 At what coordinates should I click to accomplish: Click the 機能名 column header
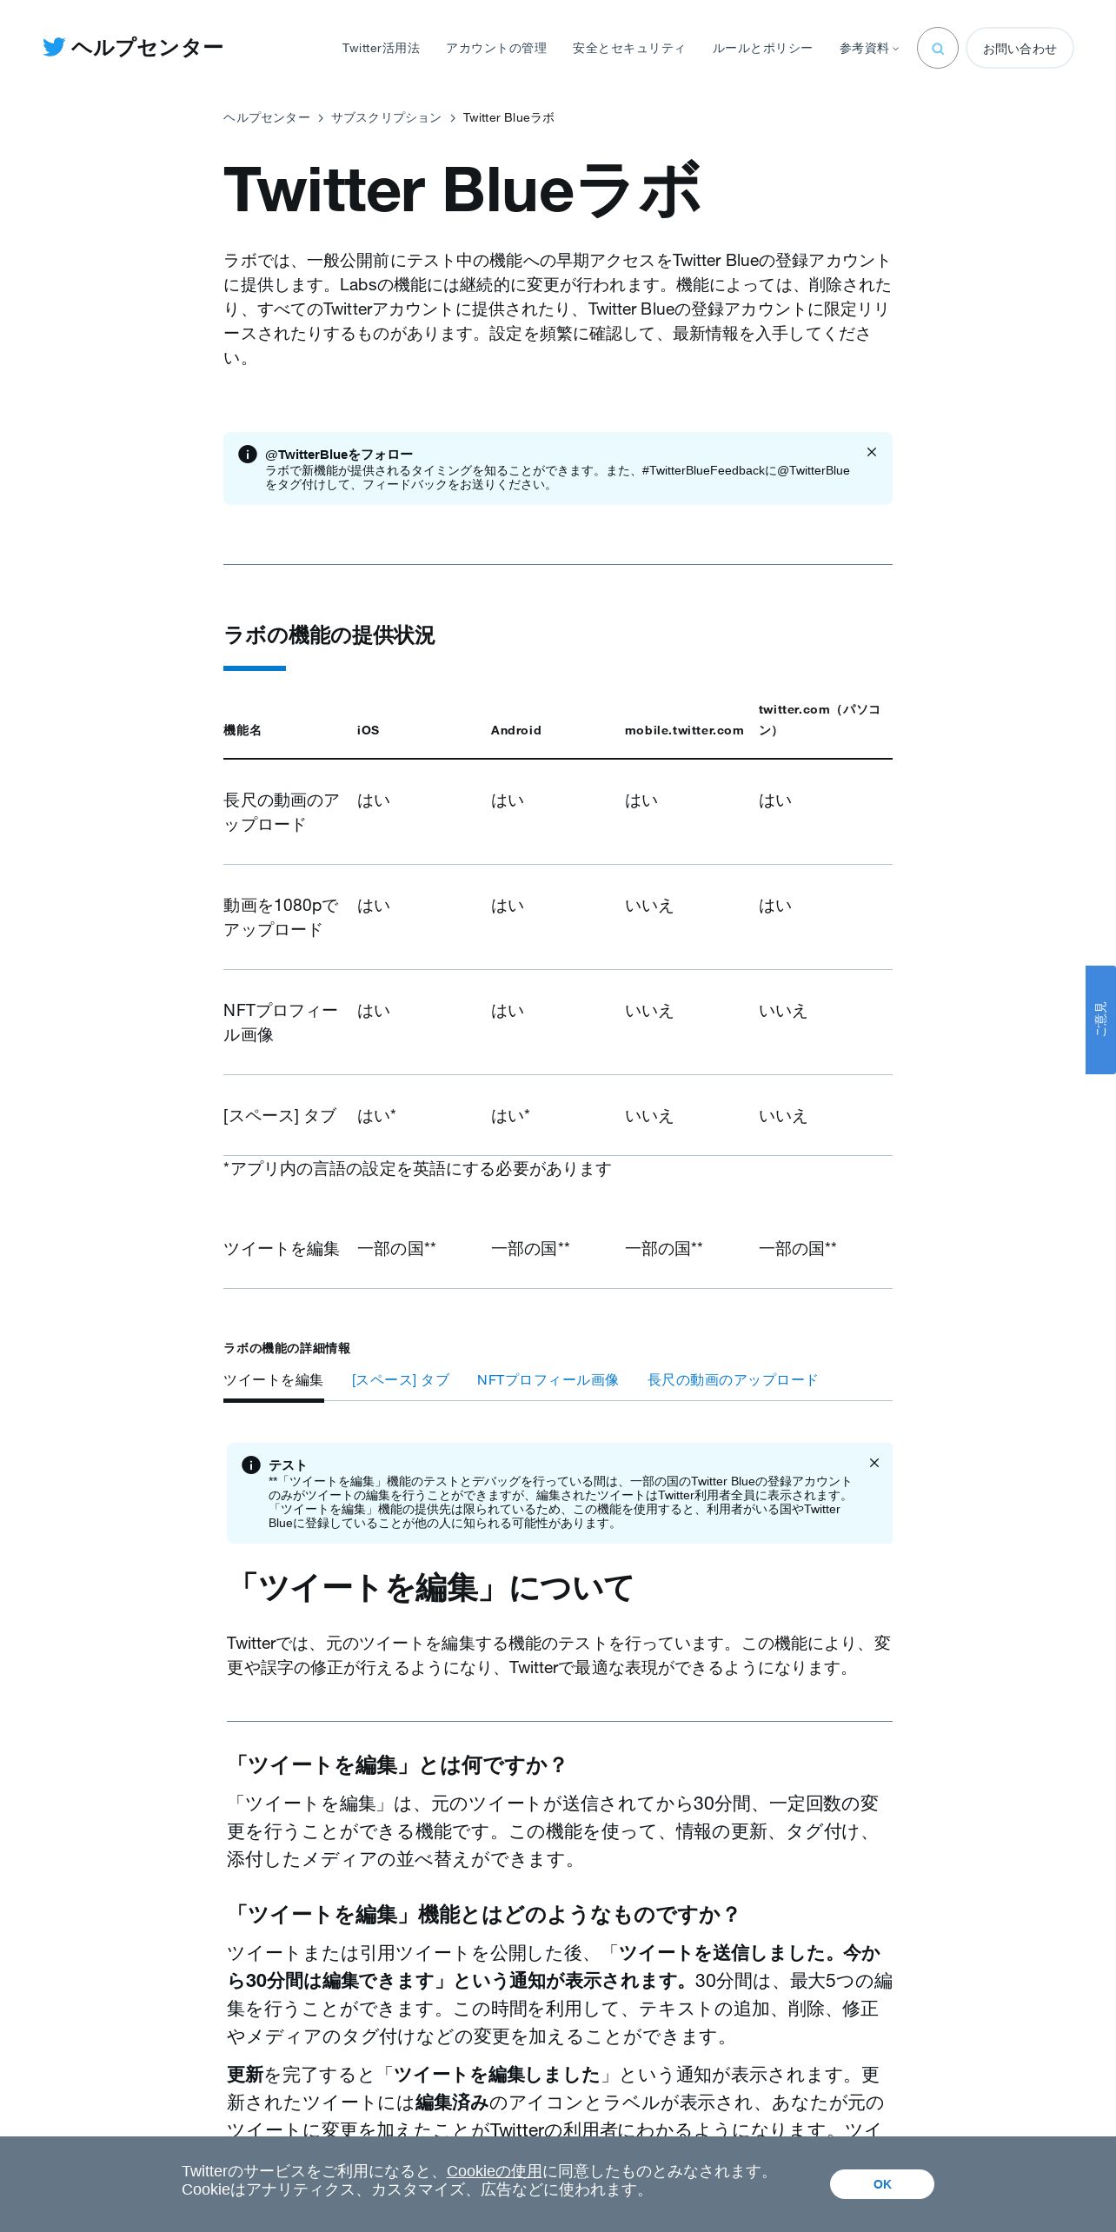tap(242, 730)
